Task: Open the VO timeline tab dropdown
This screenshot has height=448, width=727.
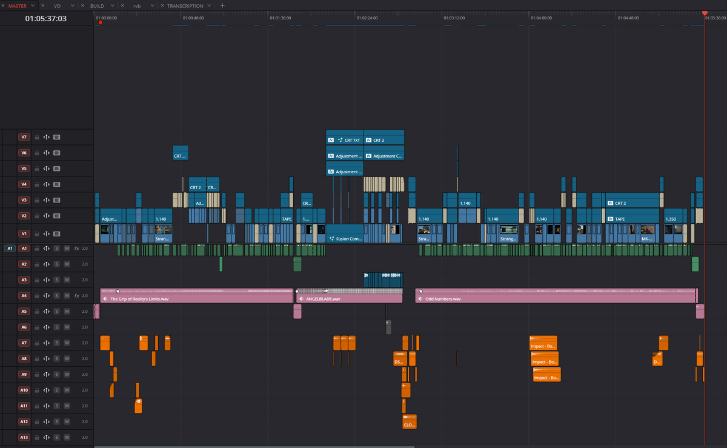Action: pyautogui.click(x=73, y=5)
